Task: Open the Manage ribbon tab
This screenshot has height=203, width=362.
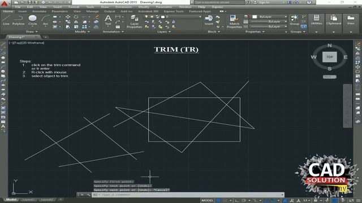Action: pos(92,11)
